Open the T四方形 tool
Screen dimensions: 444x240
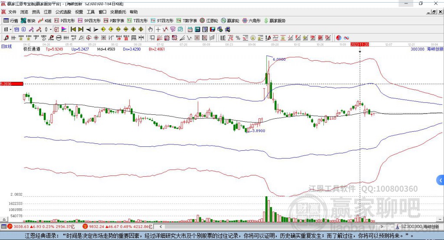(137, 21)
